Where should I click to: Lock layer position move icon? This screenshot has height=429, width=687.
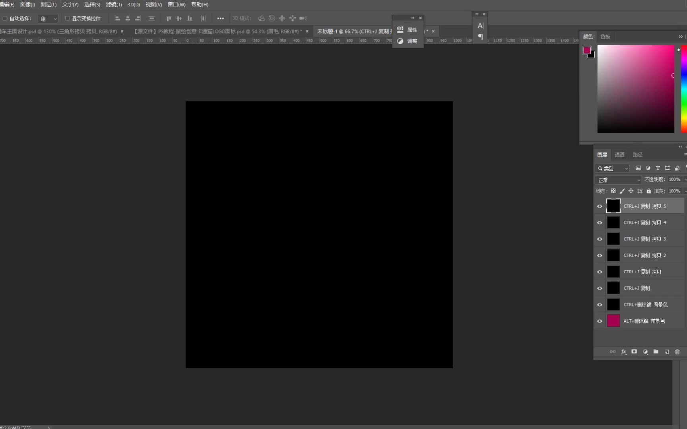631,191
